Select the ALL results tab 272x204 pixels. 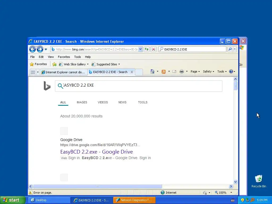point(63,102)
